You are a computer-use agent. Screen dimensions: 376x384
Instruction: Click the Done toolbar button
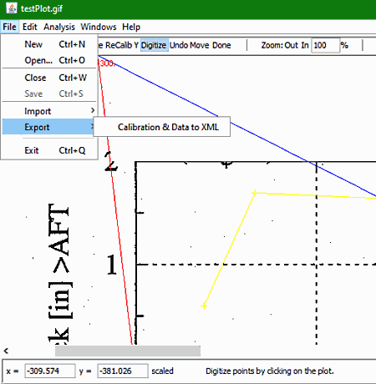[221, 45]
